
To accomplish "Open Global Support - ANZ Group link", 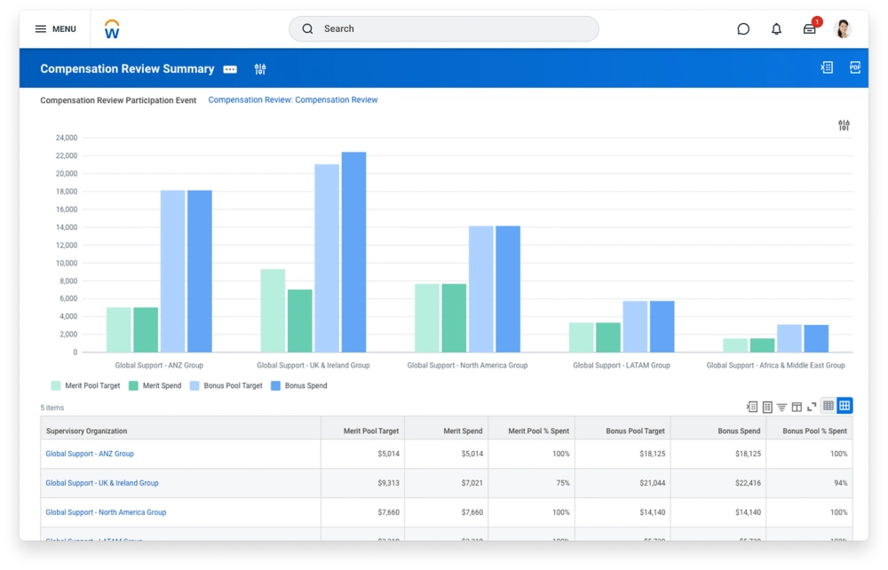I will click(x=90, y=454).
